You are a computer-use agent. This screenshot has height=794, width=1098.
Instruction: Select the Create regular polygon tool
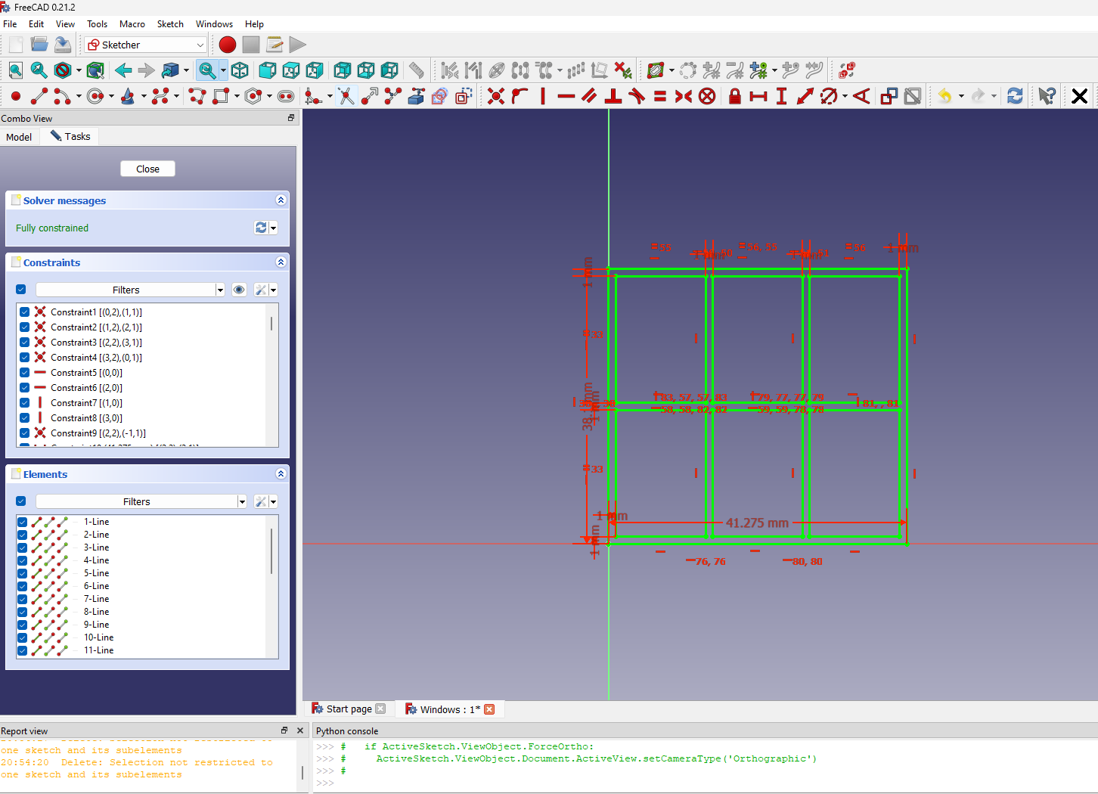pos(253,96)
